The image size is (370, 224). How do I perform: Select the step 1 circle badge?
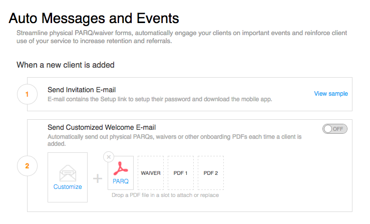tap(27, 94)
